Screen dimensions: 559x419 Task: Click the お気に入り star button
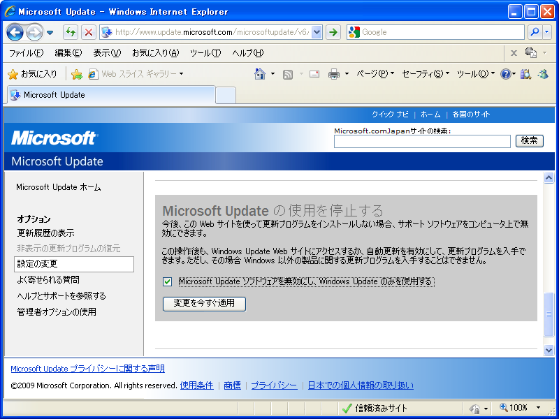(x=32, y=74)
